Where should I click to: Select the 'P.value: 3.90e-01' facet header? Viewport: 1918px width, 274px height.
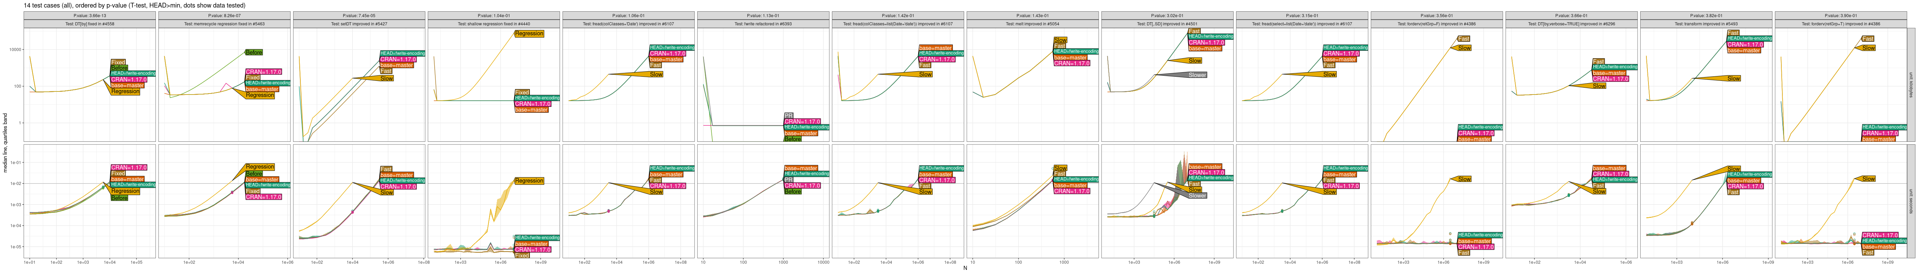pos(1841,16)
